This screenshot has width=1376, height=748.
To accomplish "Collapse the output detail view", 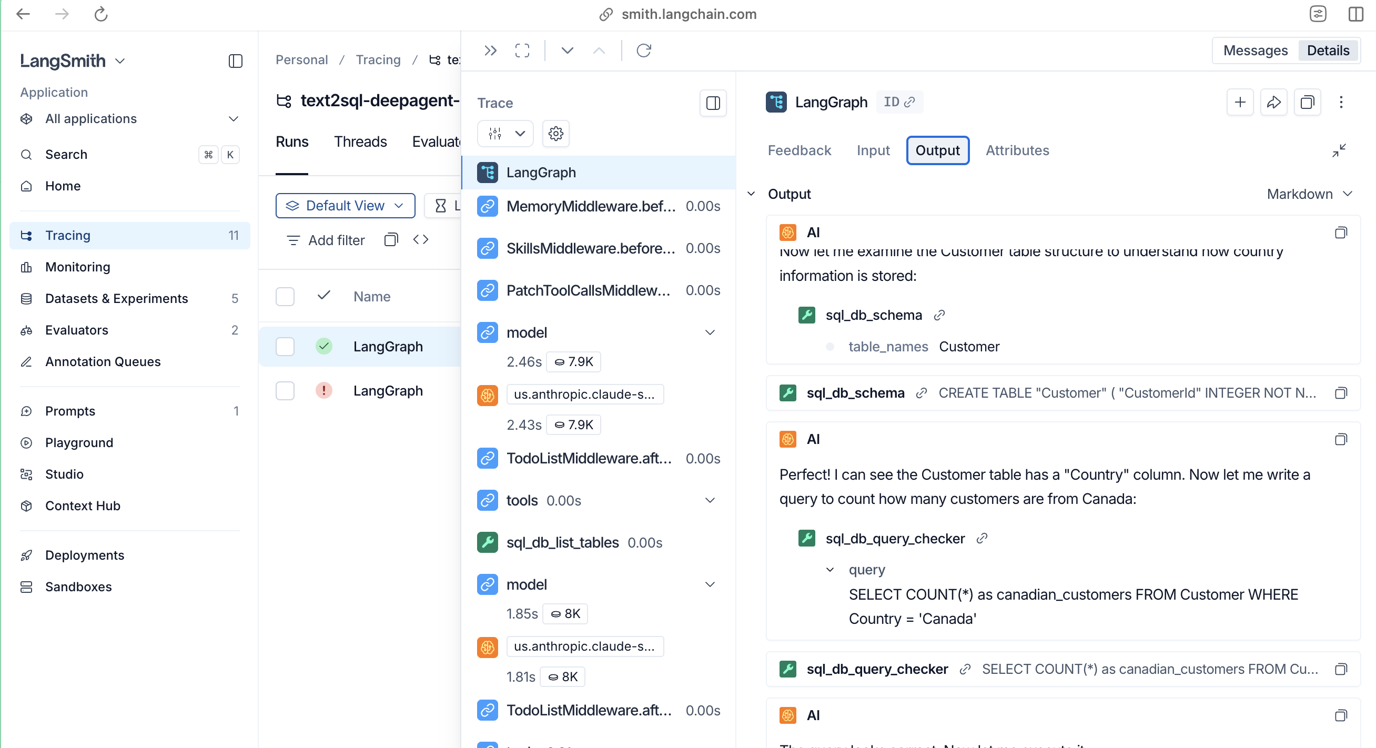I will [1339, 150].
